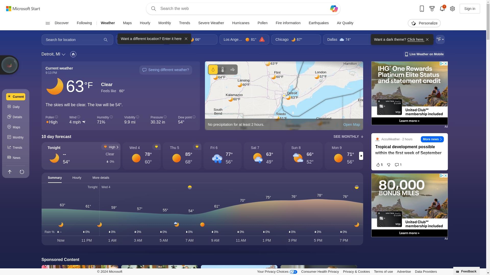This screenshot has height=275, width=490.
Task: Click the Pollen navigation icon
Action: (x=262, y=23)
